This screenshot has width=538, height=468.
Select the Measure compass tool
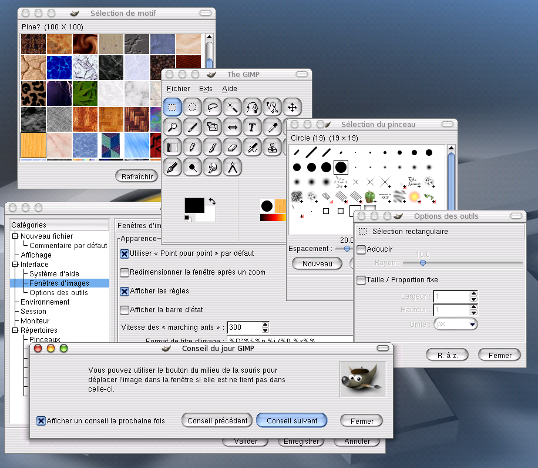pos(232,167)
